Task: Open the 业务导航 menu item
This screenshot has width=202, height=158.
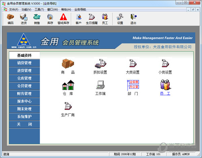Action: click(80, 9)
